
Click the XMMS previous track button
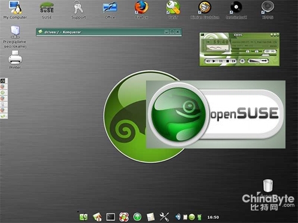[208, 61]
